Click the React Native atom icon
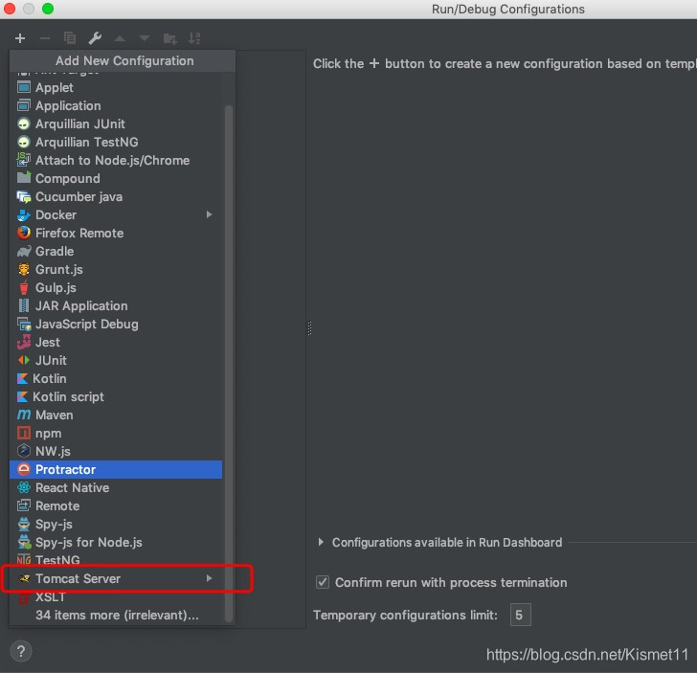Viewport: 697px width, 673px height. [x=24, y=487]
